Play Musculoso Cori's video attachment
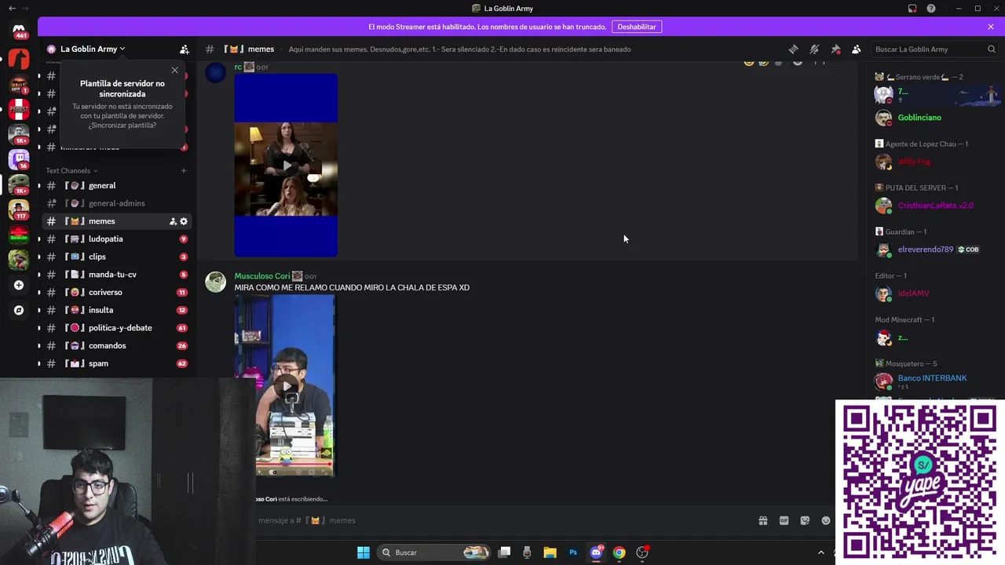 (x=285, y=385)
